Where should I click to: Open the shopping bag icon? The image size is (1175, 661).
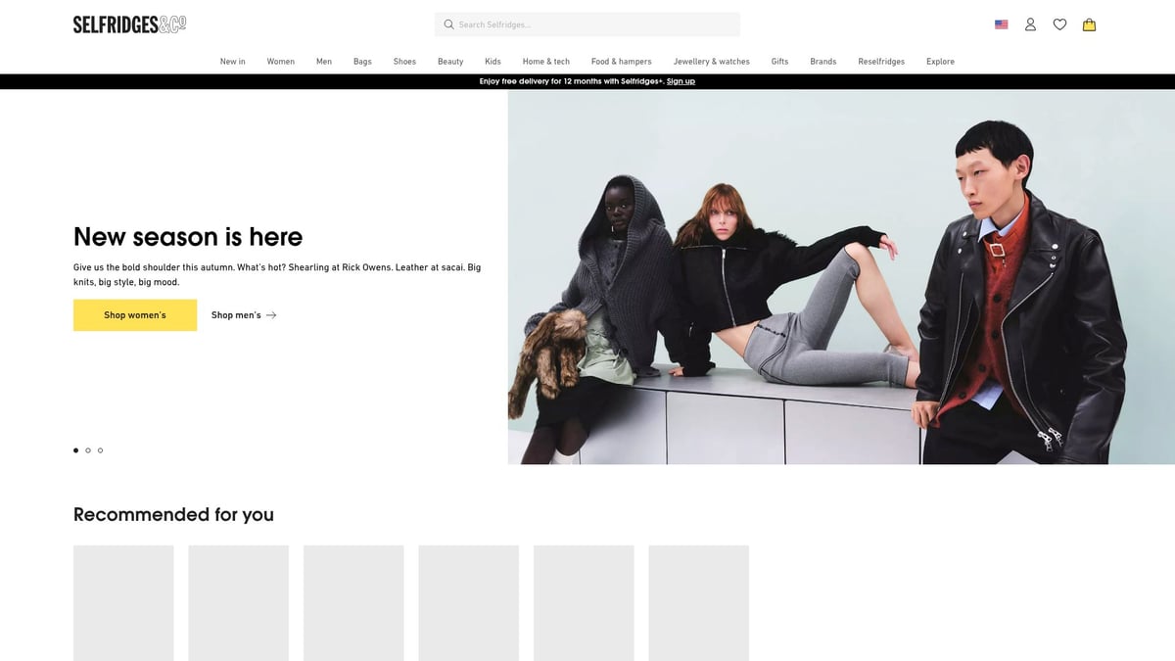point(1089,24)
